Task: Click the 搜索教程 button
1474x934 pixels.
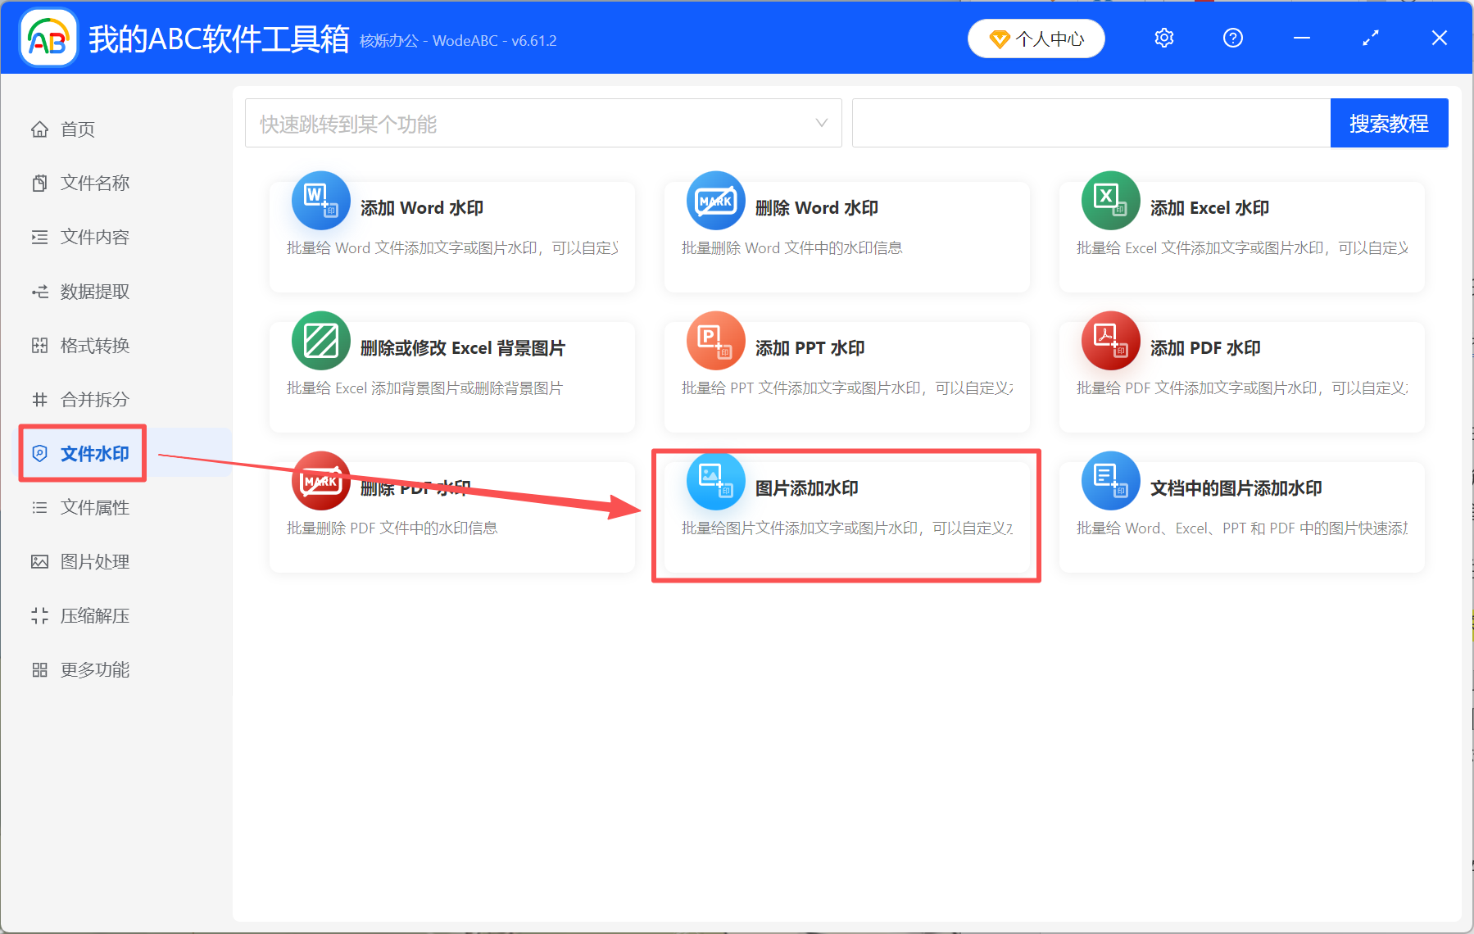Action: click(x=1389, y=123)
